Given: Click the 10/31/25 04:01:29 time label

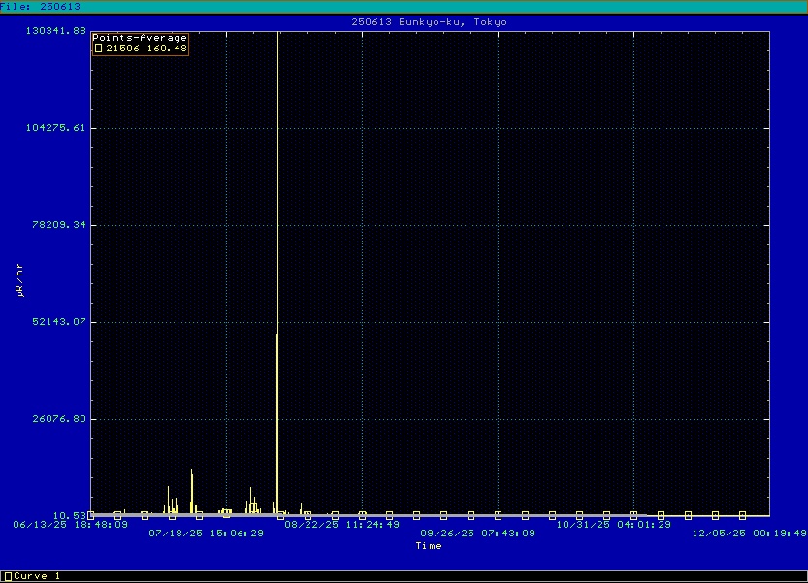Looking at the screenshot, I should 613,524.
